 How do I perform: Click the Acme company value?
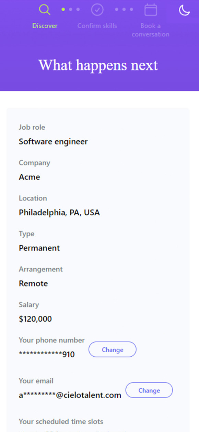pos(30,177)
